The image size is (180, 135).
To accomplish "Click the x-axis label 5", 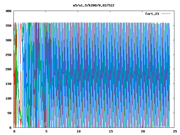I will (x=46, y=131).
